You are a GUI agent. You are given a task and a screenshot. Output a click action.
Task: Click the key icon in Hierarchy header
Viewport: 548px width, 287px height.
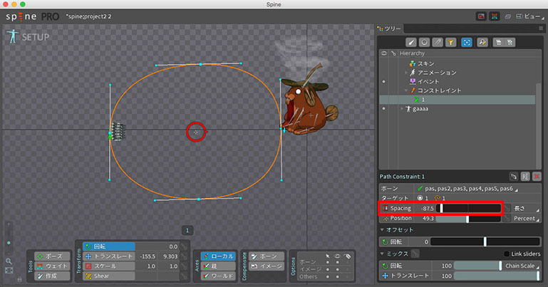393,53
